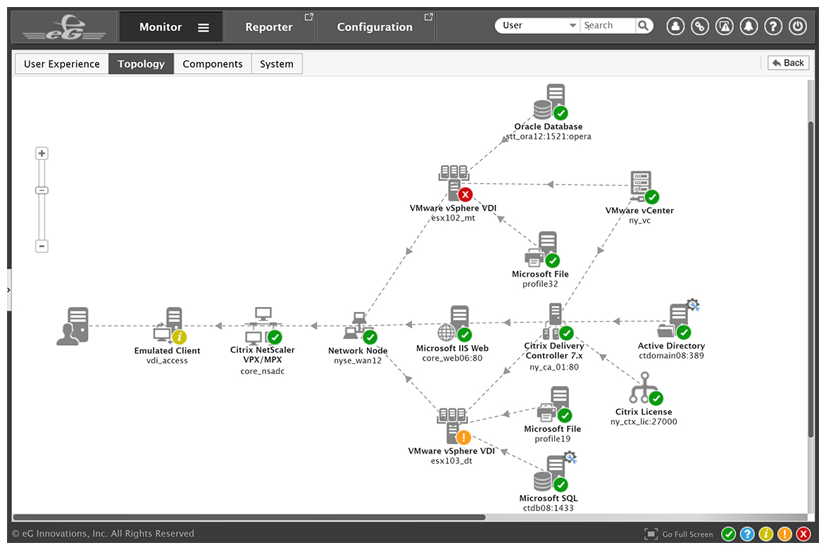The width and height of the screenshot is (826, 550).
Task: Open the System tab
Action: pos(277,64)
